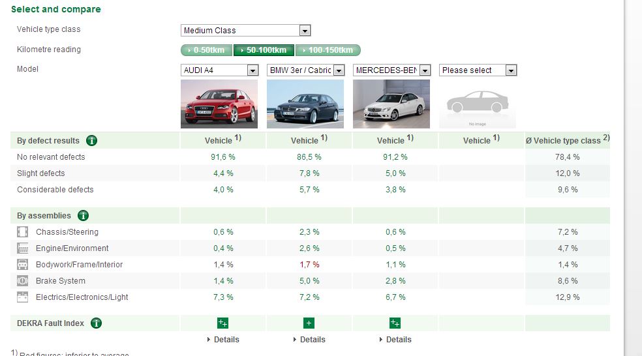
Task: Click the Ø Vehicle type class column header
Action: coord(568,140)
